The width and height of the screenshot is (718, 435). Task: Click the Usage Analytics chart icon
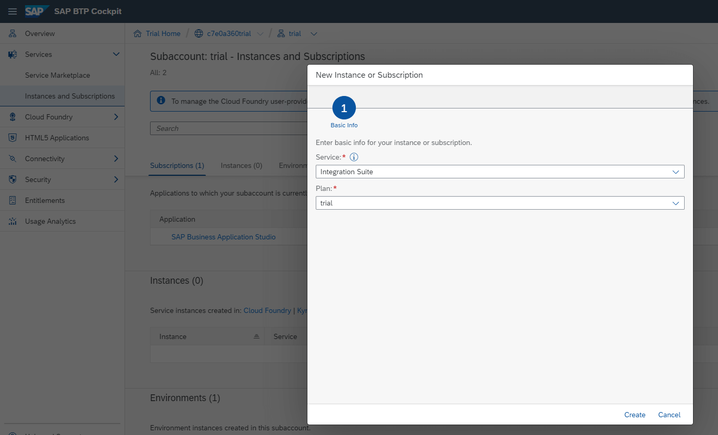(x=13, y=221)
